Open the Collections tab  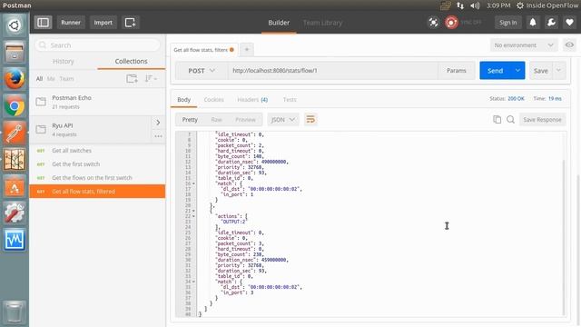pyautogui.click(x=131, y=61)
